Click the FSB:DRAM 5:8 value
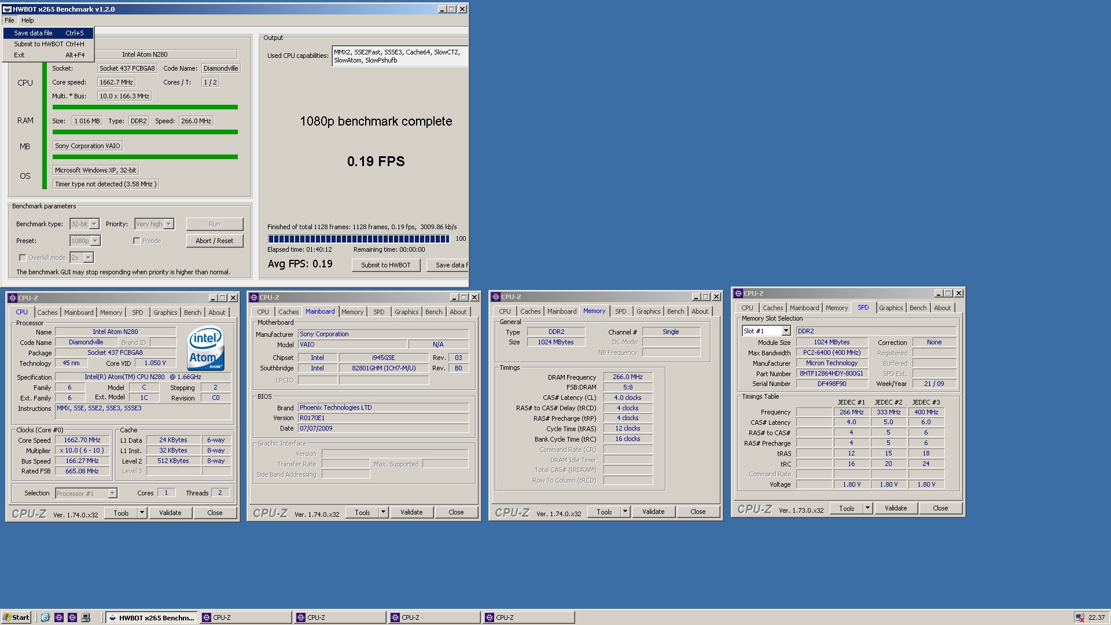Screen dimensions: 1111x625 pos(628,387)
